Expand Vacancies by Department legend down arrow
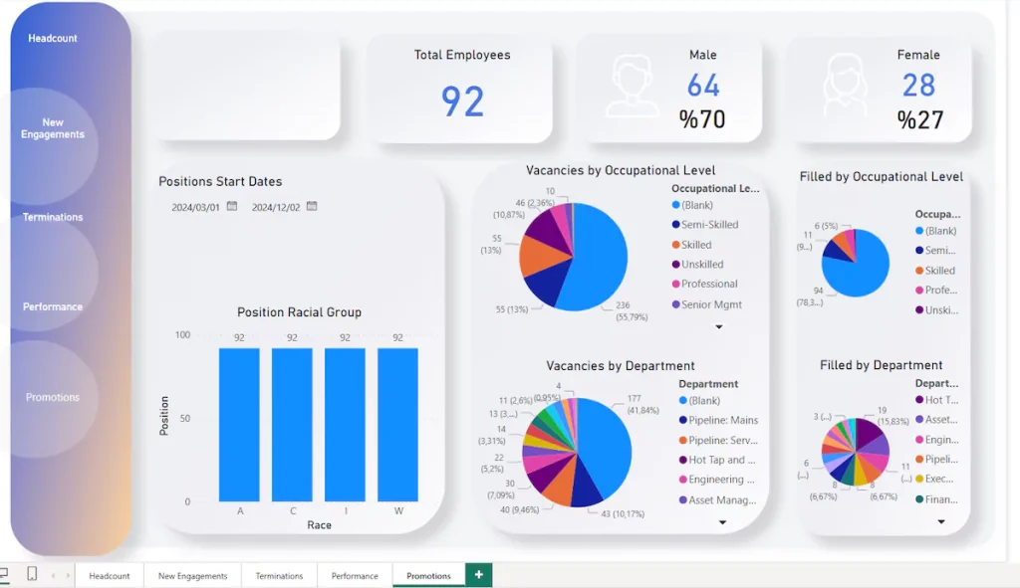This screenshot has height=588, width=1020. tap(723, 521)
